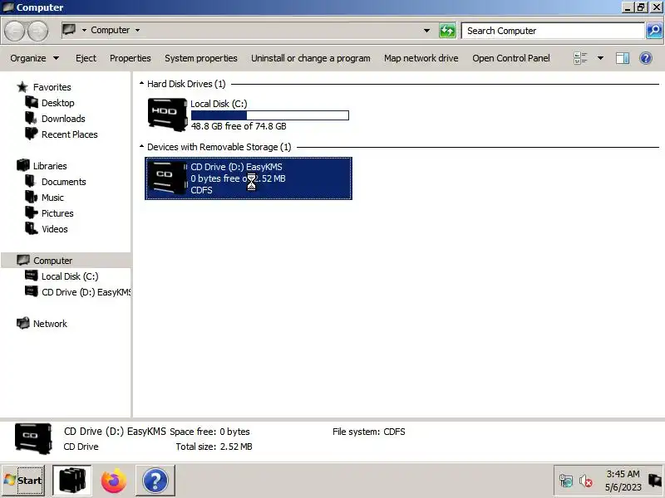Click the Back navigation arrow button
The width and height of the screenshot is (665, 498).
click(14, 31)
